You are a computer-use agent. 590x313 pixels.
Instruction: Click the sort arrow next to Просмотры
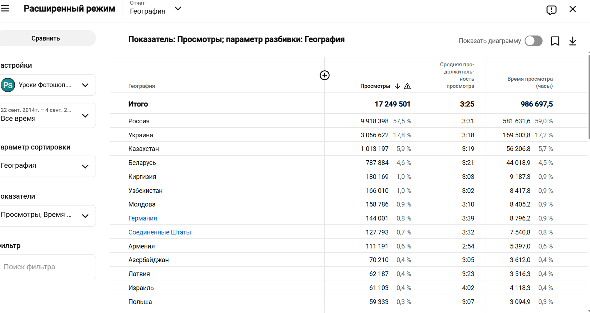click(398, 86)
